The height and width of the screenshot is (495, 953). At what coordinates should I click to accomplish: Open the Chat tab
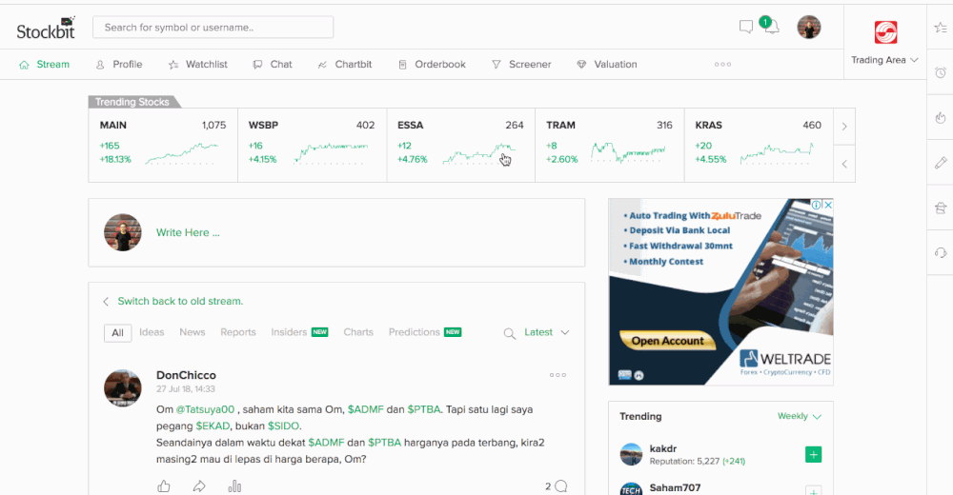click(x=273, y=65)
